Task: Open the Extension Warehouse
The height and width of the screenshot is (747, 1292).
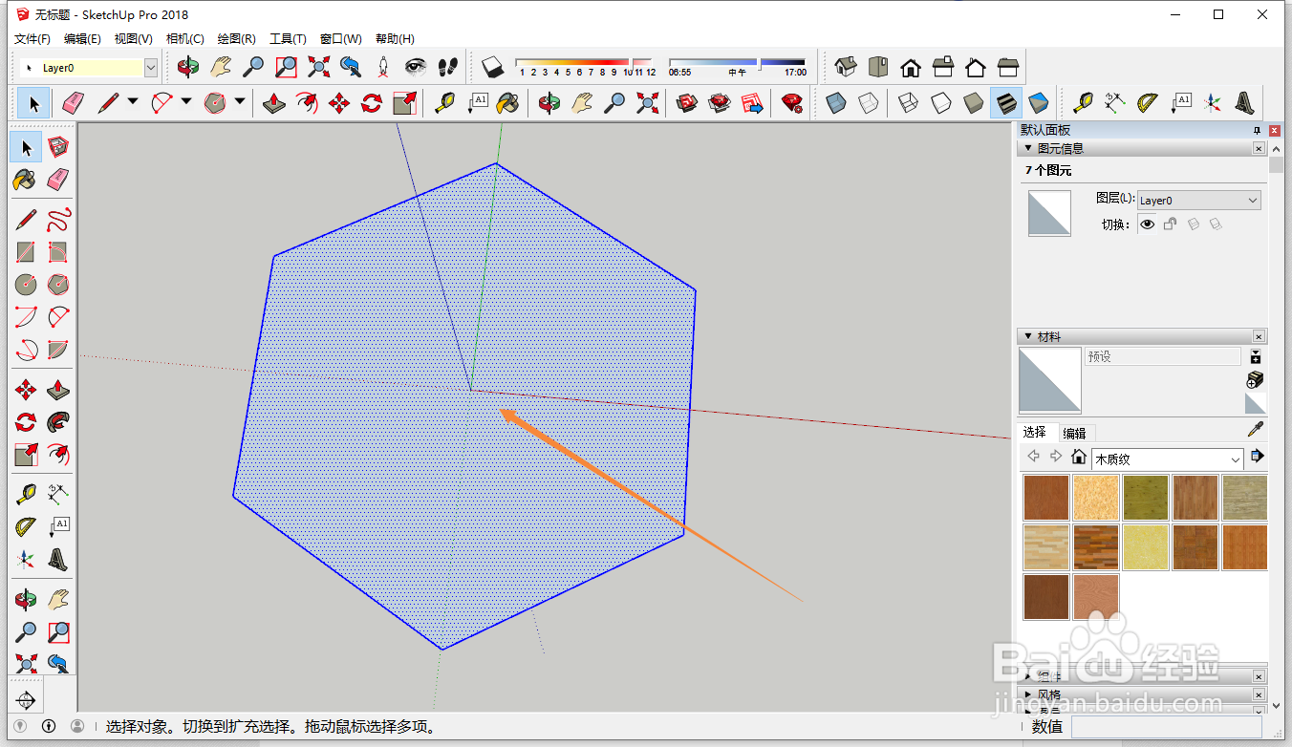Action: tap(791, 102)
